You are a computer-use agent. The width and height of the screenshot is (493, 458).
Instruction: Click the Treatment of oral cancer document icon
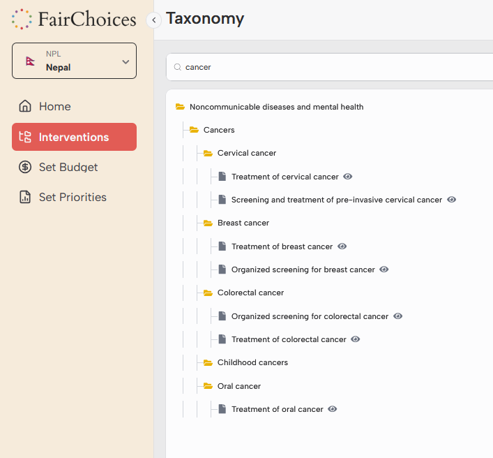tap(222, 409)
